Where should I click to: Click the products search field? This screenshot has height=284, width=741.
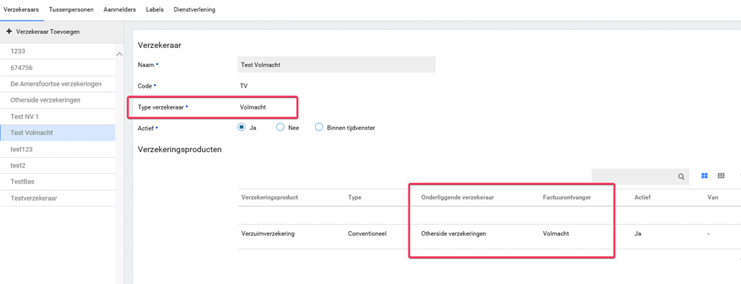click(x=632, y=177)
